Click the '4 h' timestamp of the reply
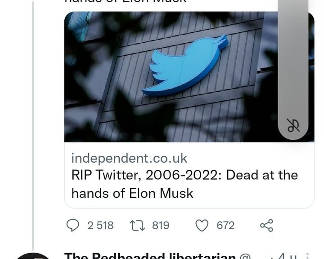The height and width of the screenshot is (259, 324). click(x=284, y=256)
